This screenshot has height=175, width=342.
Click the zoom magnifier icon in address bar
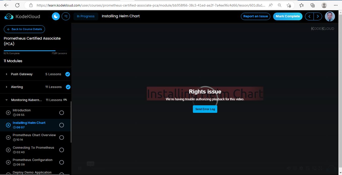coord(280,5)
